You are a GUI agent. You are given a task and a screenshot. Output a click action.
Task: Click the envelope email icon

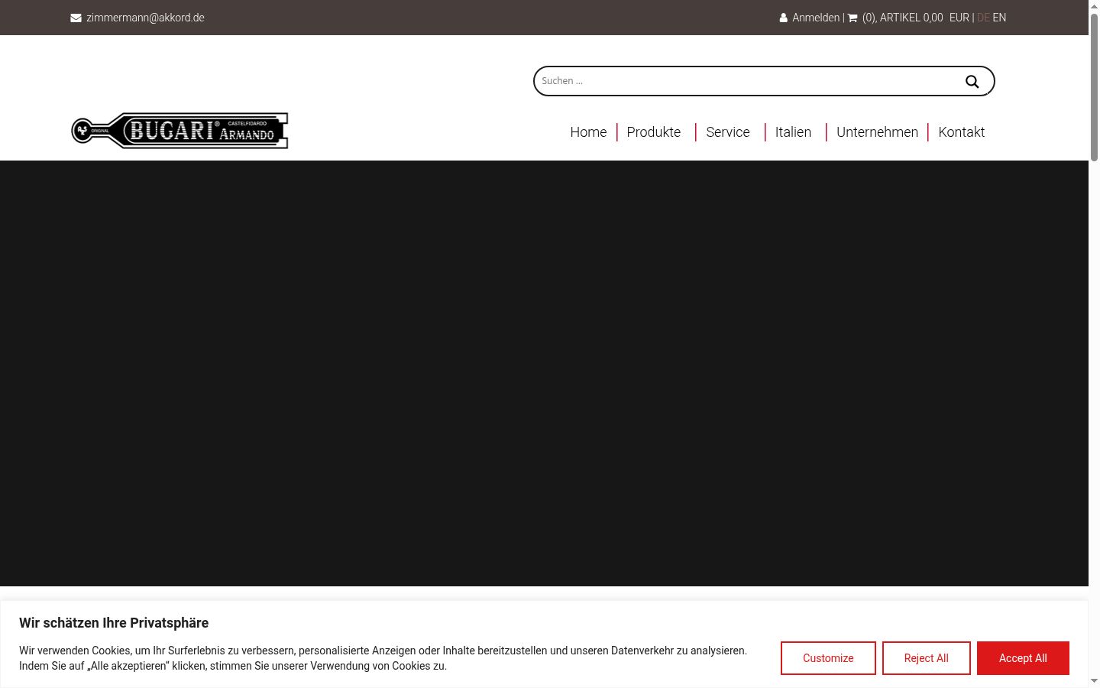coord(76,18)
